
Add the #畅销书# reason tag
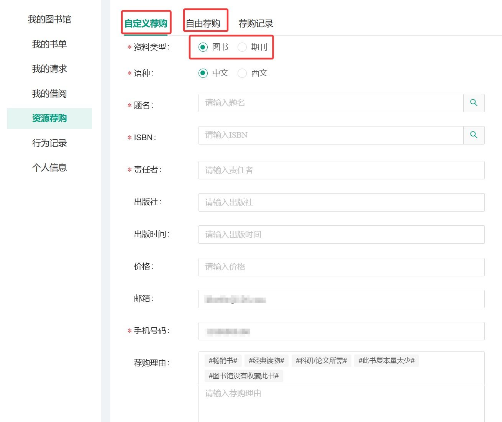pos(223,361)
